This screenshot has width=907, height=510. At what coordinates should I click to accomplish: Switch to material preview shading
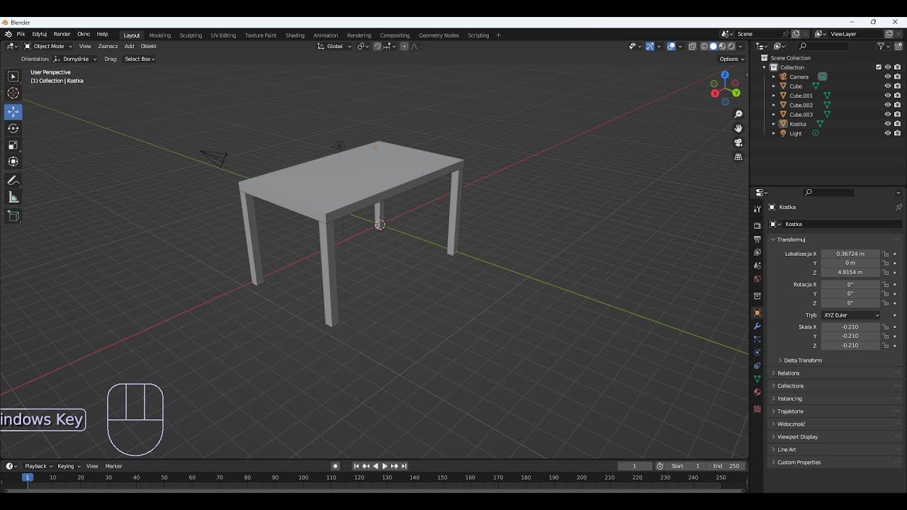(x=722, y=46)
